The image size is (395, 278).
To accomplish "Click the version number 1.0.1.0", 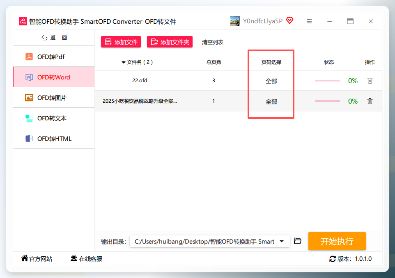I will point(363,259).
